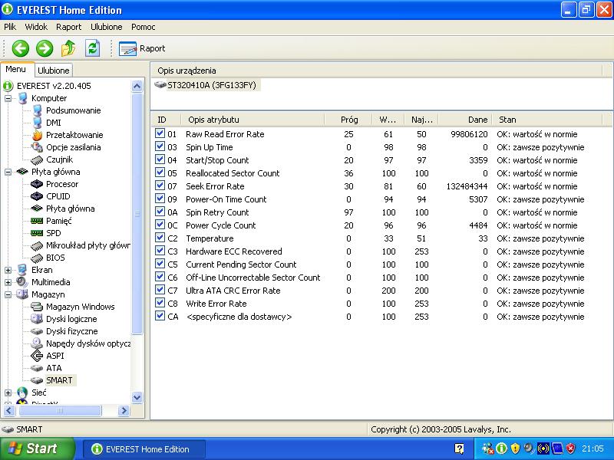Uncheck the Seek Error Rate attribute
This screenshot has height=460, width=614.
pos(160,186)
